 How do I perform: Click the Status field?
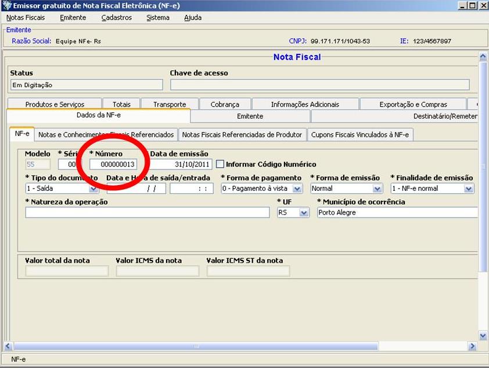click(x=87, y=85)
